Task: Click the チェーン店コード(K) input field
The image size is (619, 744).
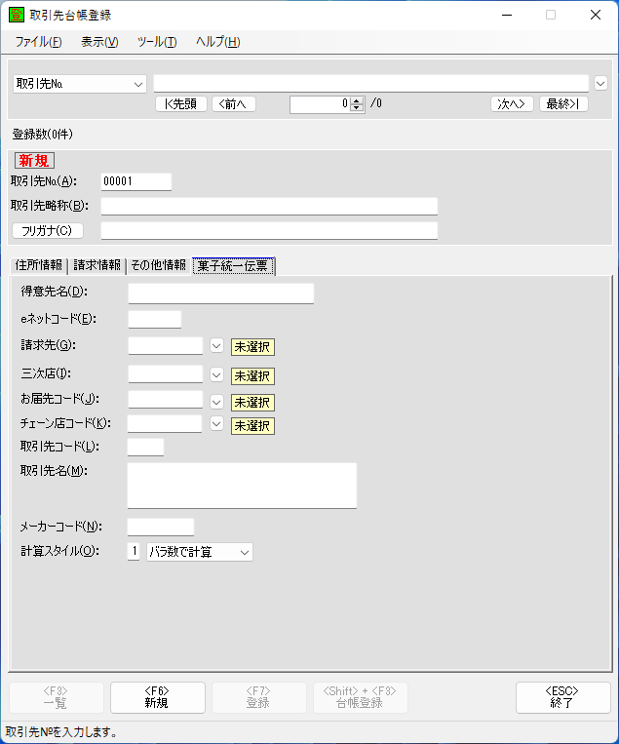Action: point(165,424)
